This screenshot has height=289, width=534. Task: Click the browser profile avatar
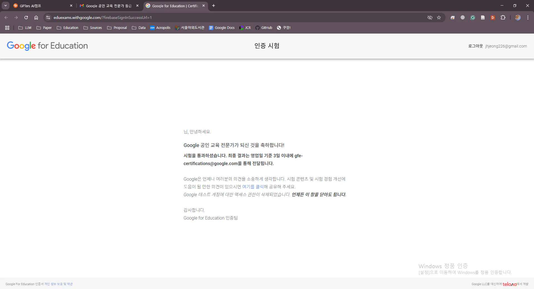[x=518, y=17]
